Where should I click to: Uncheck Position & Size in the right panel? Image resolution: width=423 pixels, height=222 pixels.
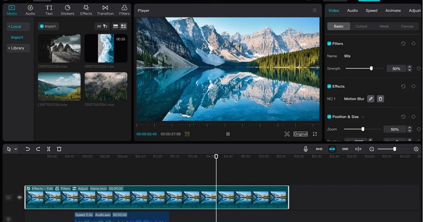coord(329,117)
